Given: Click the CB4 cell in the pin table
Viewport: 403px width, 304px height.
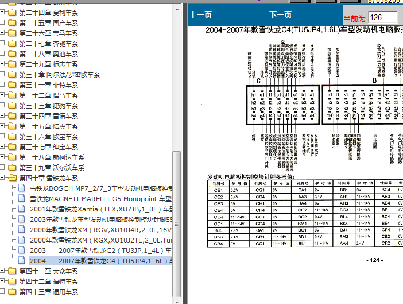Looking at the screenshot, I should click(218, 244).
